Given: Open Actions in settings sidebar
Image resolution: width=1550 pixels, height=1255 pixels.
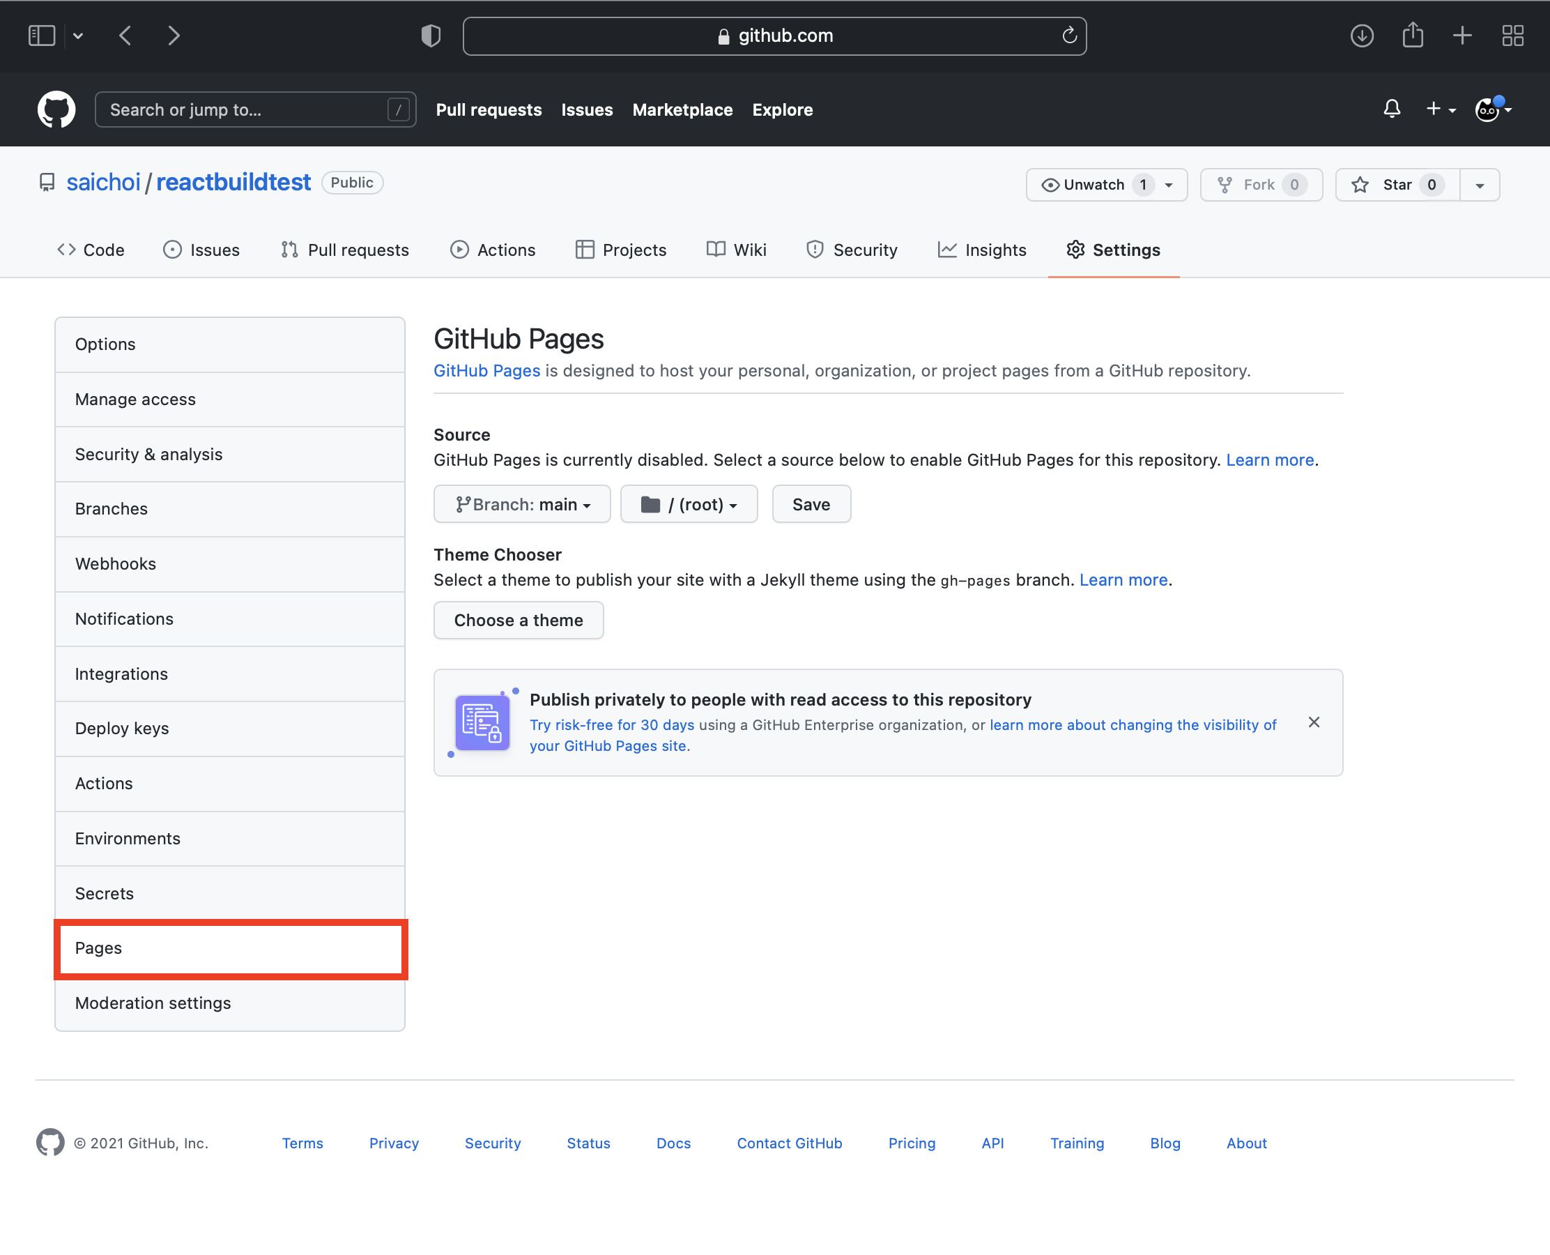Looking at the screenshot, I should (230, 784).
